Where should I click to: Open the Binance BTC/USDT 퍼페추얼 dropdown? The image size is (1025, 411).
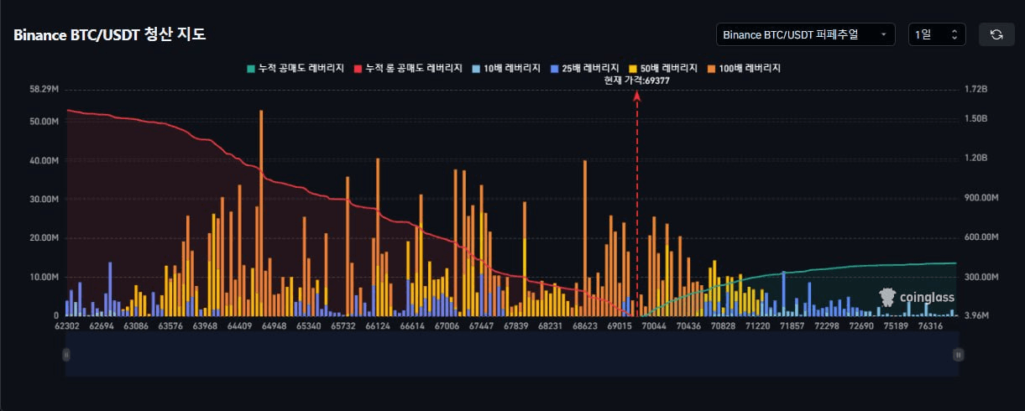(805, 34)
